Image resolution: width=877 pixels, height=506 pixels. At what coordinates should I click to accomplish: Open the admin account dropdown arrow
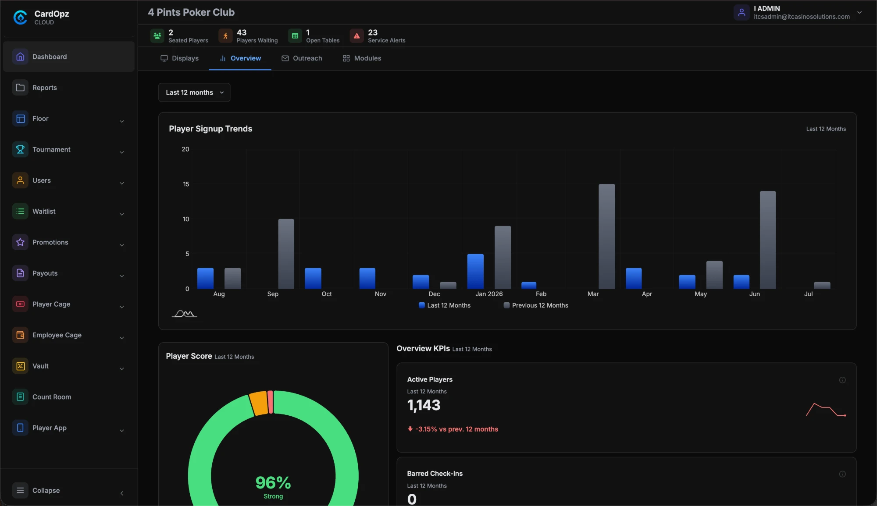tap(859, 12)
